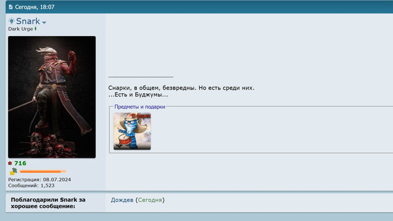Click the signature line "...Есть и Буджумы..."

click(x=138, y=95)
